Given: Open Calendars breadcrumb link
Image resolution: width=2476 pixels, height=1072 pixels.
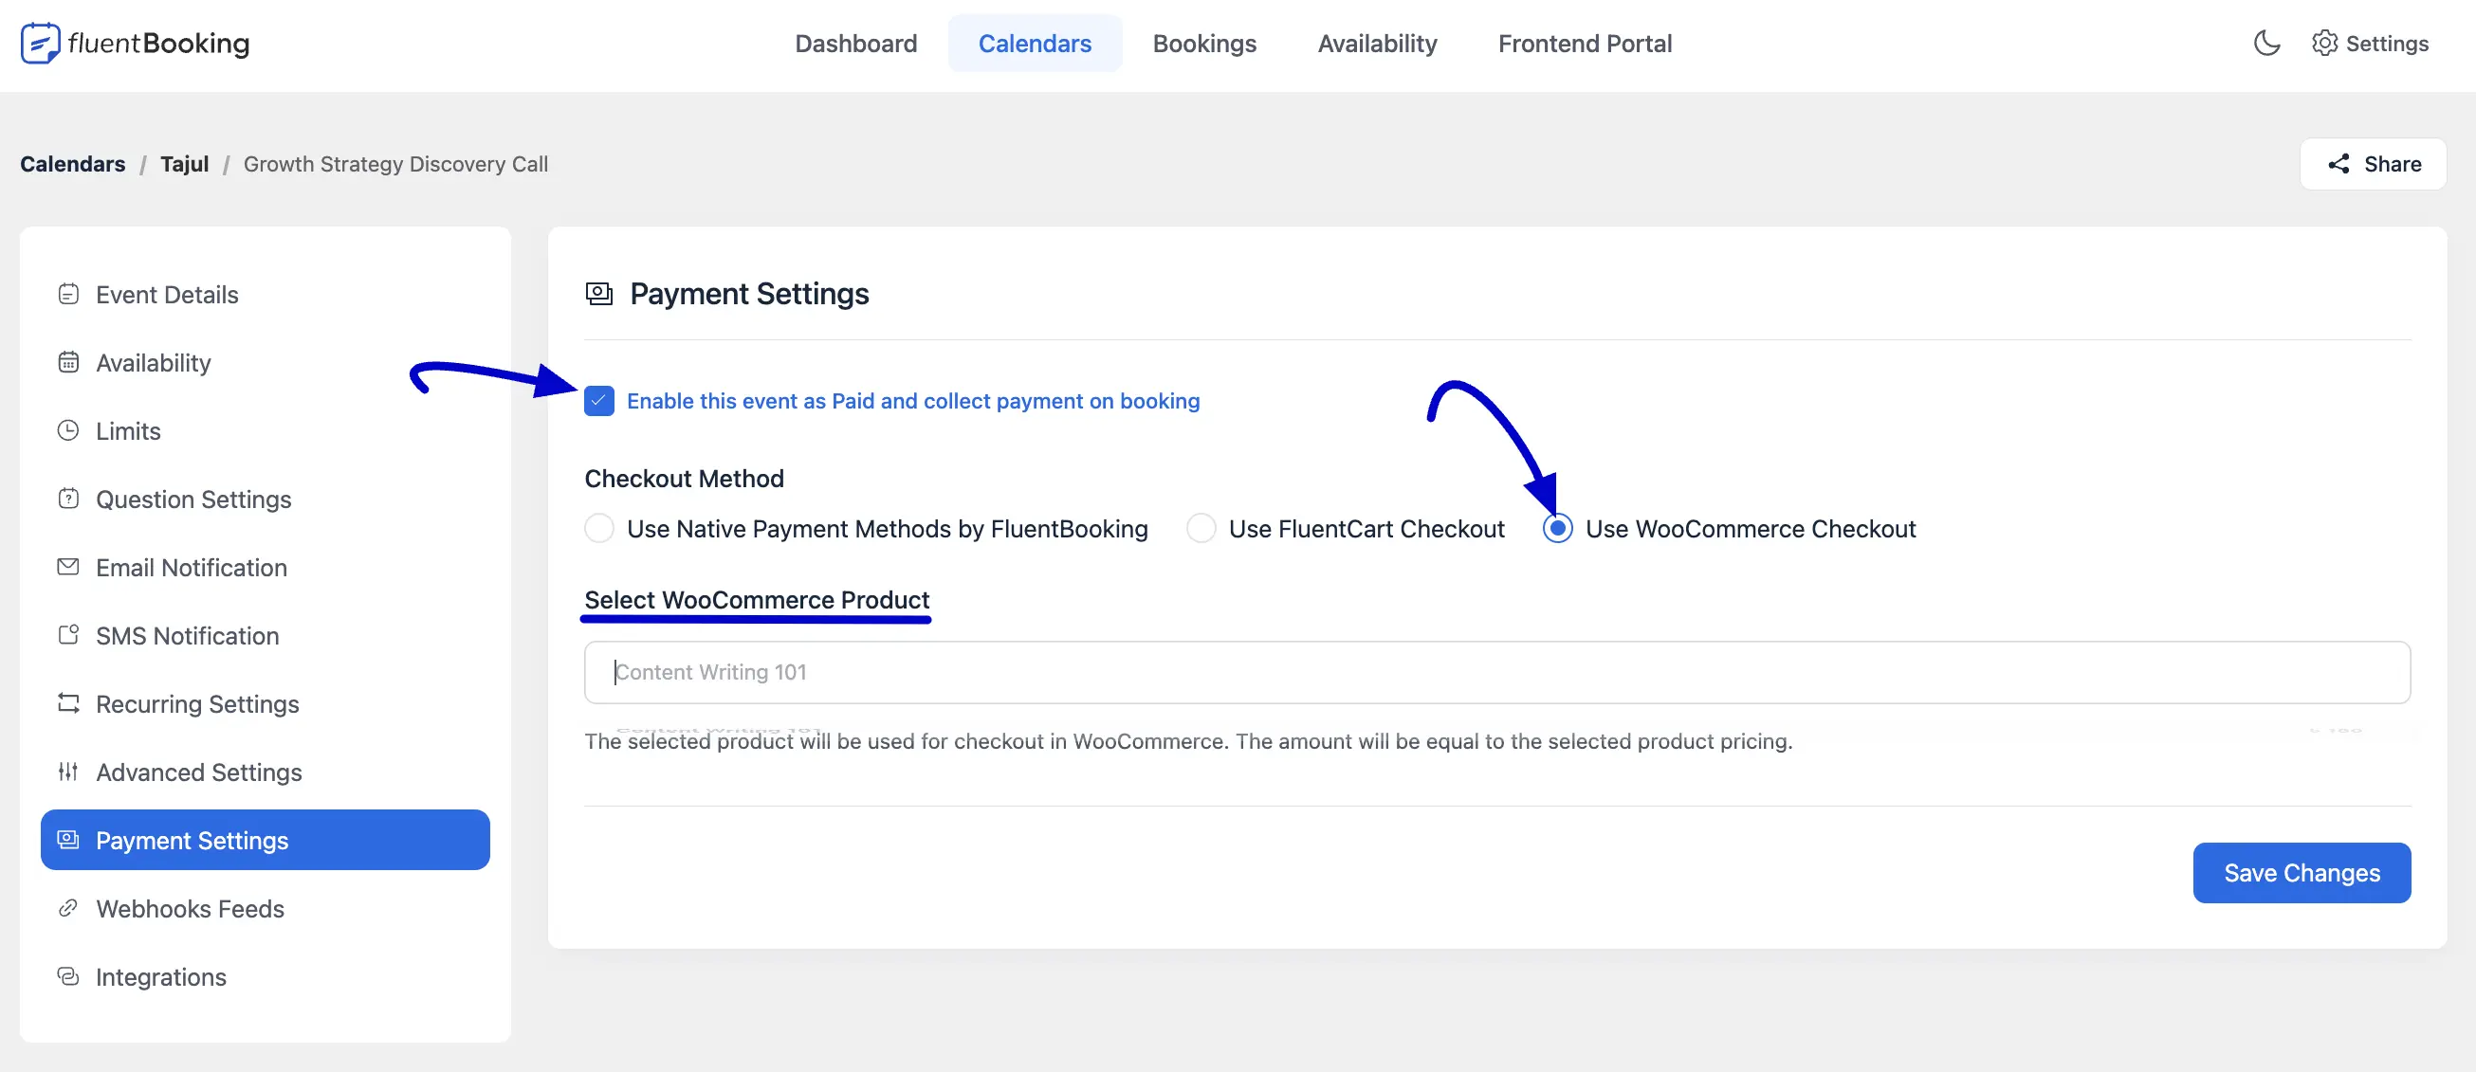Looking at the screenshot, I should point(73,164).
